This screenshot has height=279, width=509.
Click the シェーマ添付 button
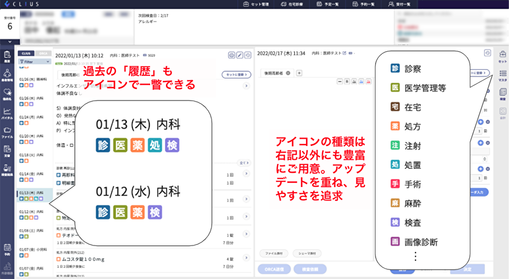click(x=307, y=254)
